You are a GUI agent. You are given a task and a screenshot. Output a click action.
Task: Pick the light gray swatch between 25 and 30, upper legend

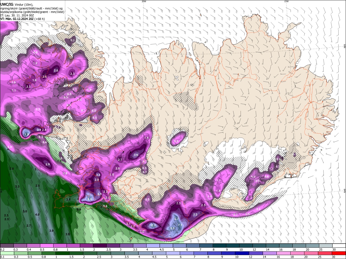click(326, 246)
